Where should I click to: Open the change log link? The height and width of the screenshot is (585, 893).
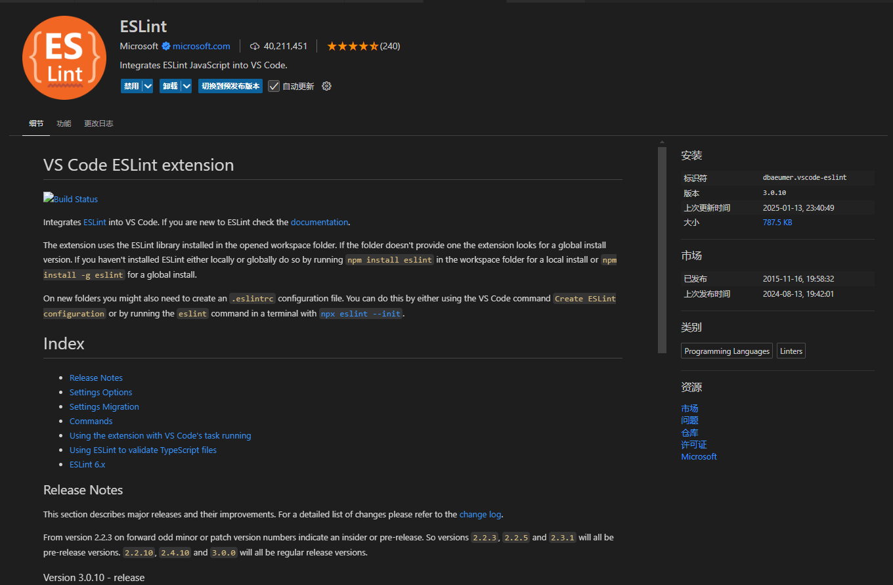tap(481, 514)
